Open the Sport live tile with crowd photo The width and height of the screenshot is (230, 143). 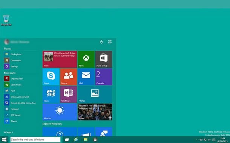click(x=95, y=112)
